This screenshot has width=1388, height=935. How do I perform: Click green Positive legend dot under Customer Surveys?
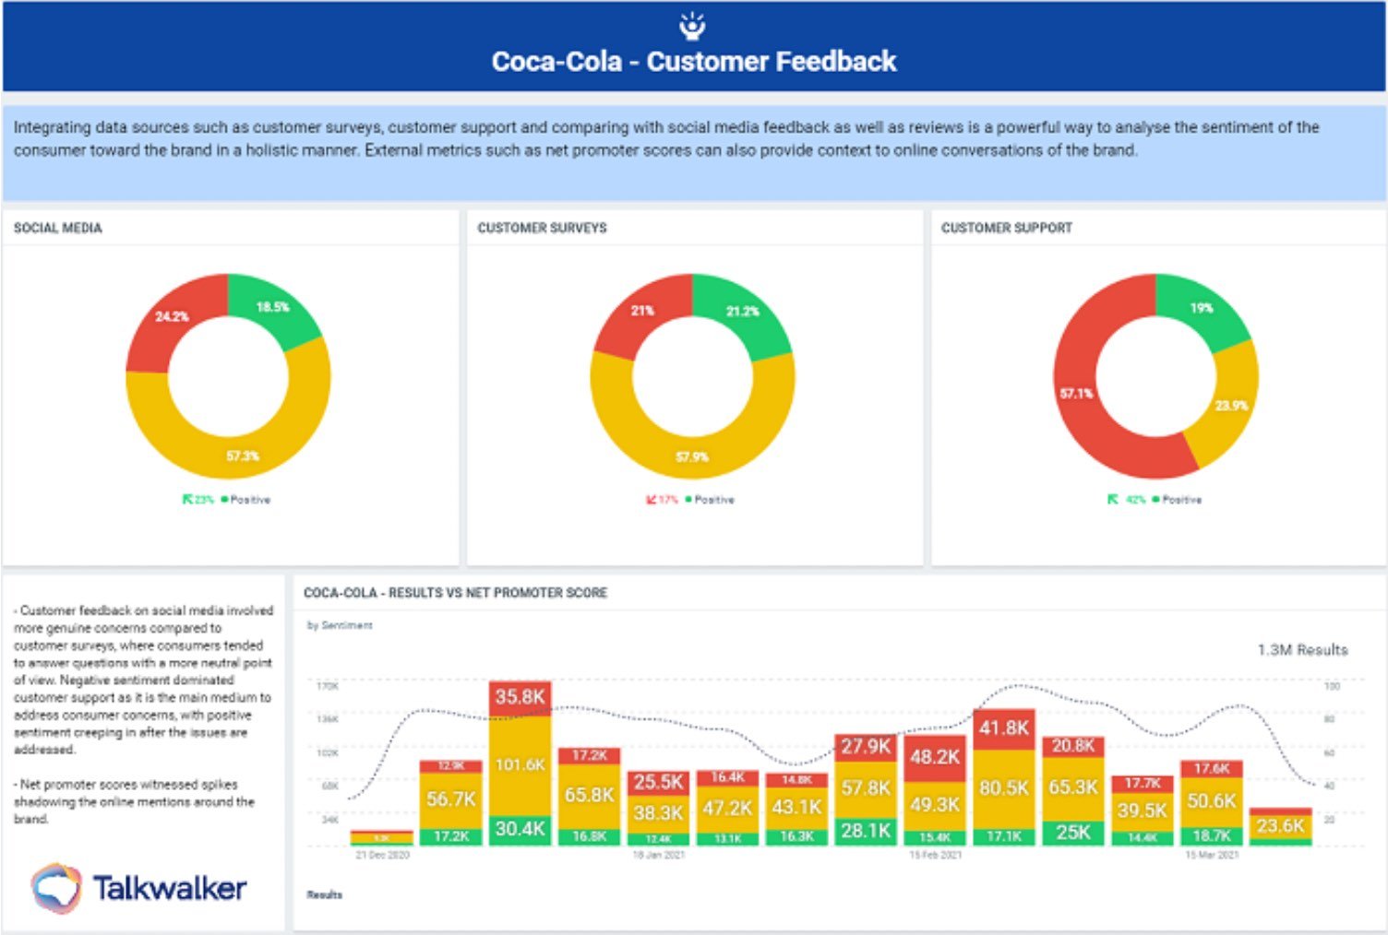tap(688, 500)
